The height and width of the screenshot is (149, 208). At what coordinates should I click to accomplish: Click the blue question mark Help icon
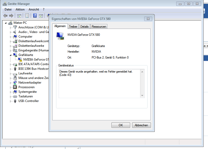click(x=35, y=16)
